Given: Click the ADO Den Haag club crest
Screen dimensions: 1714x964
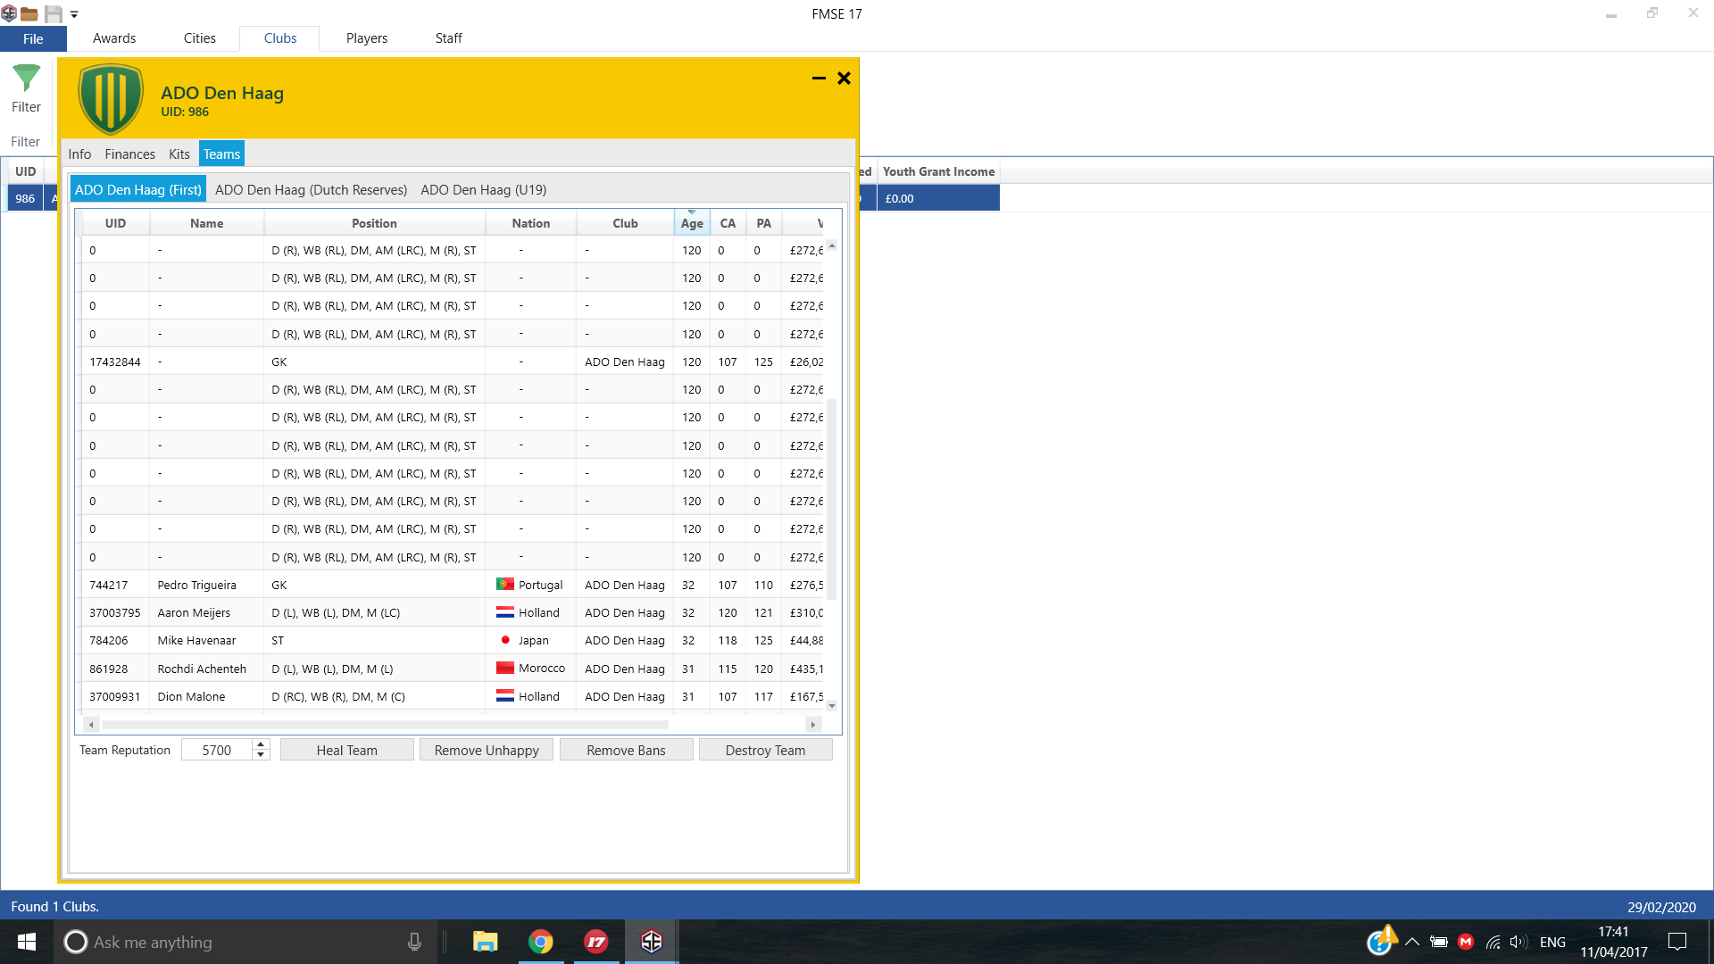Looking at the screenshot, I should click(x=111, y=99).
